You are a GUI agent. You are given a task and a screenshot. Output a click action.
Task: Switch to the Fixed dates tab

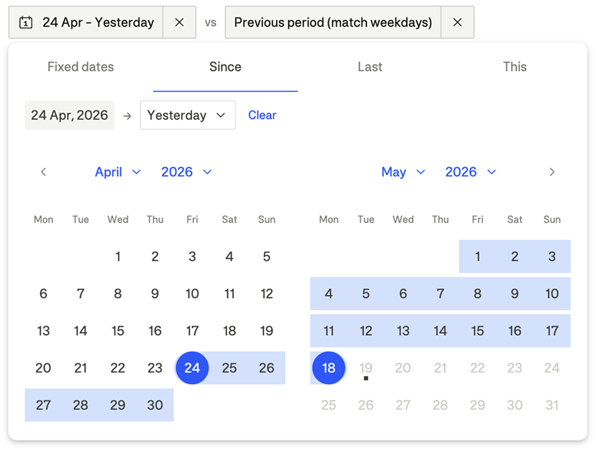click(81, 67)
